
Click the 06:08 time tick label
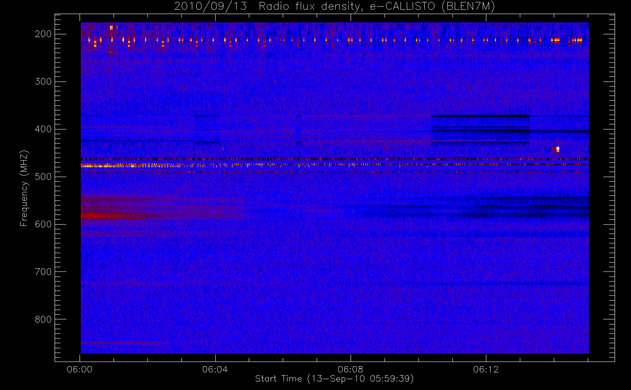pyautogui.click(x=350, y=369)
